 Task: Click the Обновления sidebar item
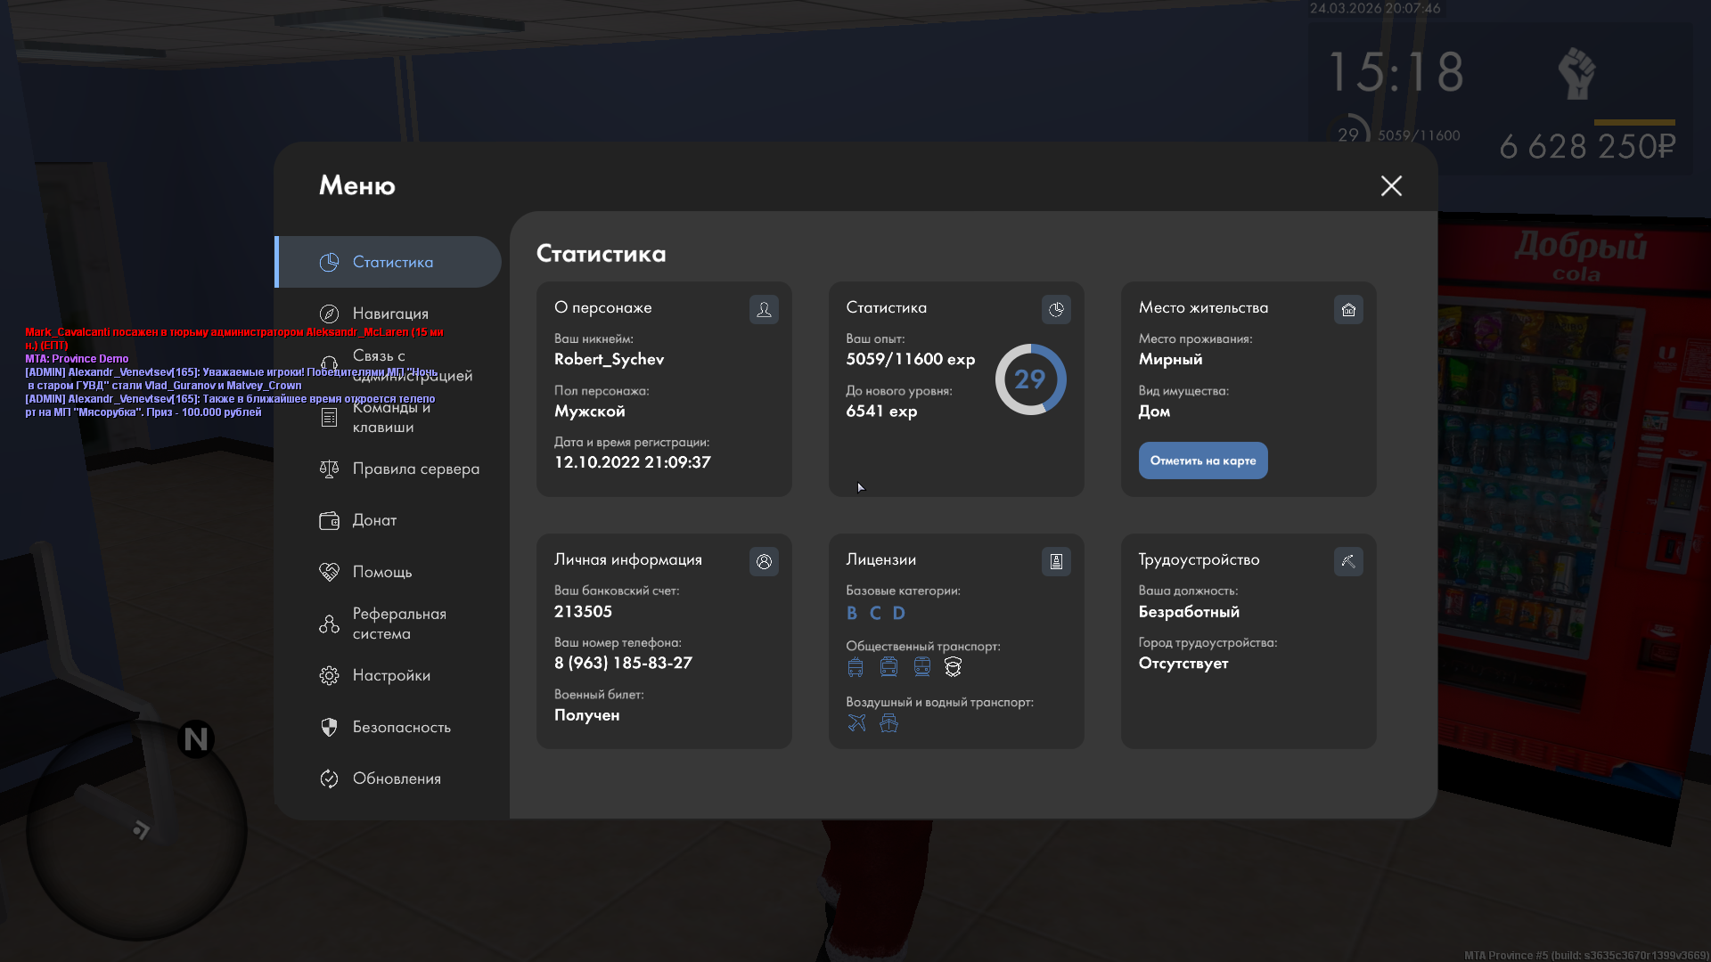396,779
